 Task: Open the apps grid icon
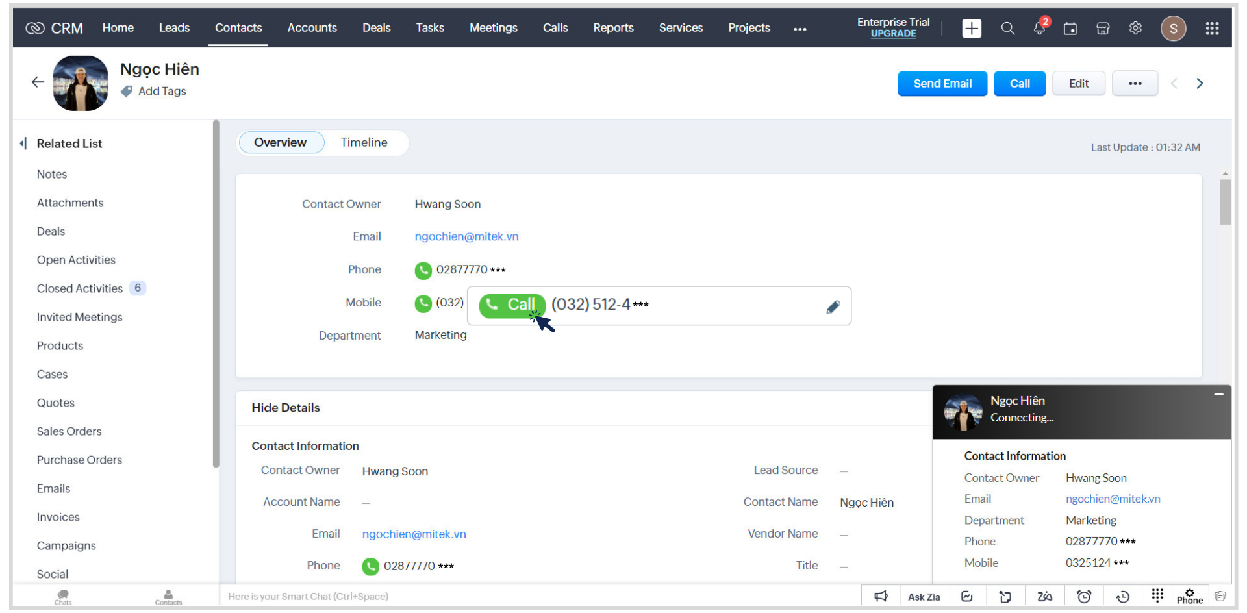1212,29
